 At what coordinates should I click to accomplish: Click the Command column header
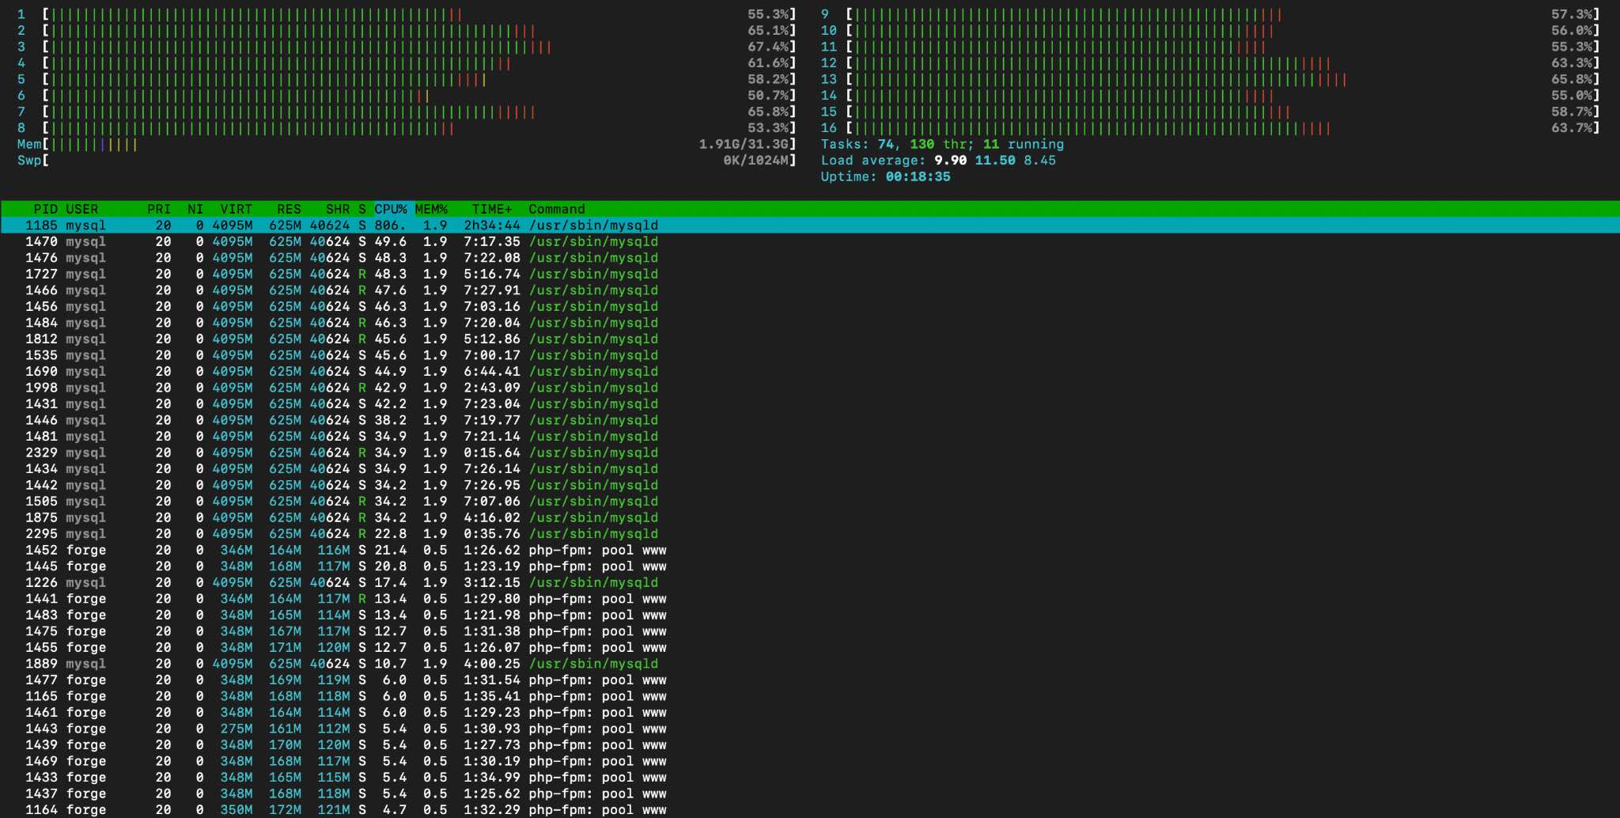tap(557, 209)
